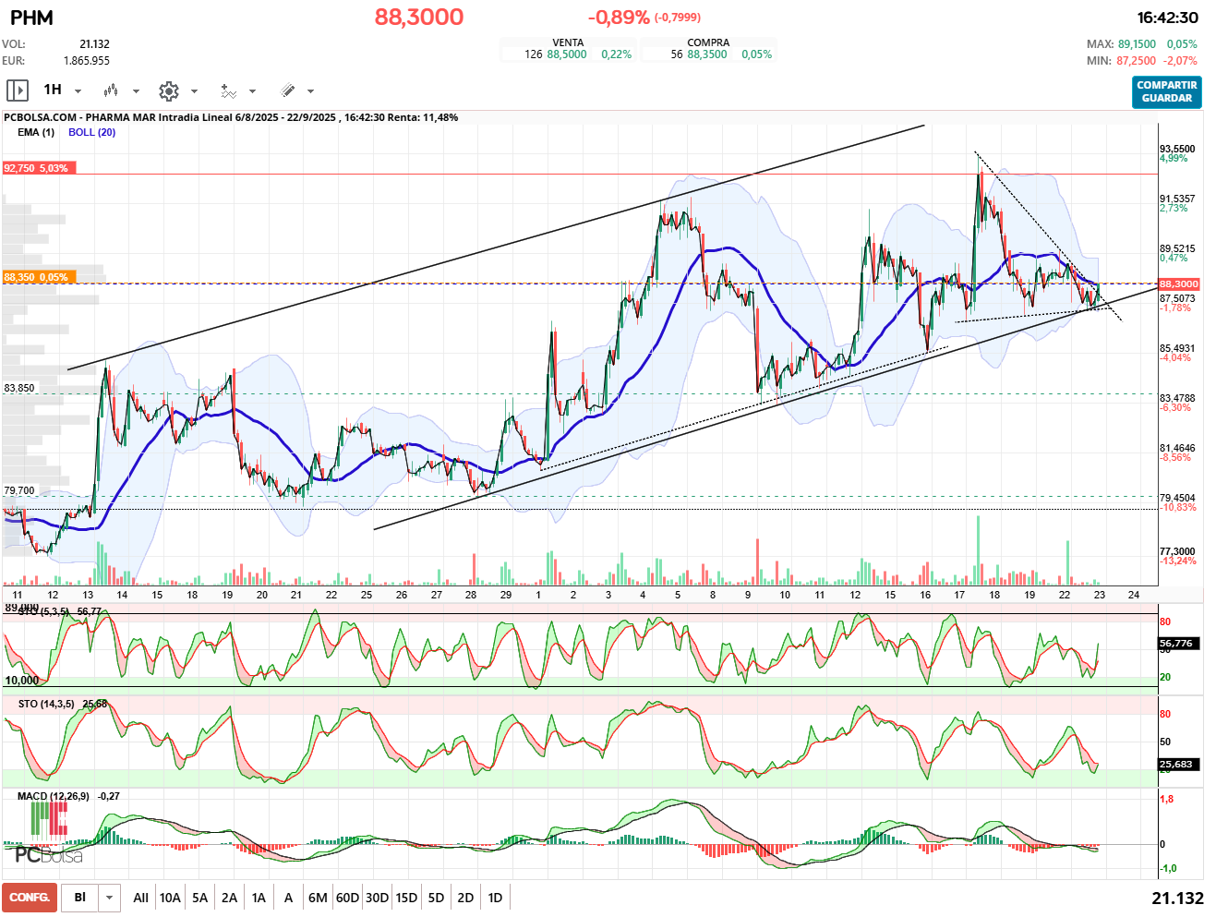
Task: Select the 5A time range
Action: tap(200, 898)
